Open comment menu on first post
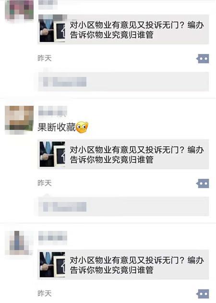Viewport: 216px width, 303px height. tap(203, 58)
